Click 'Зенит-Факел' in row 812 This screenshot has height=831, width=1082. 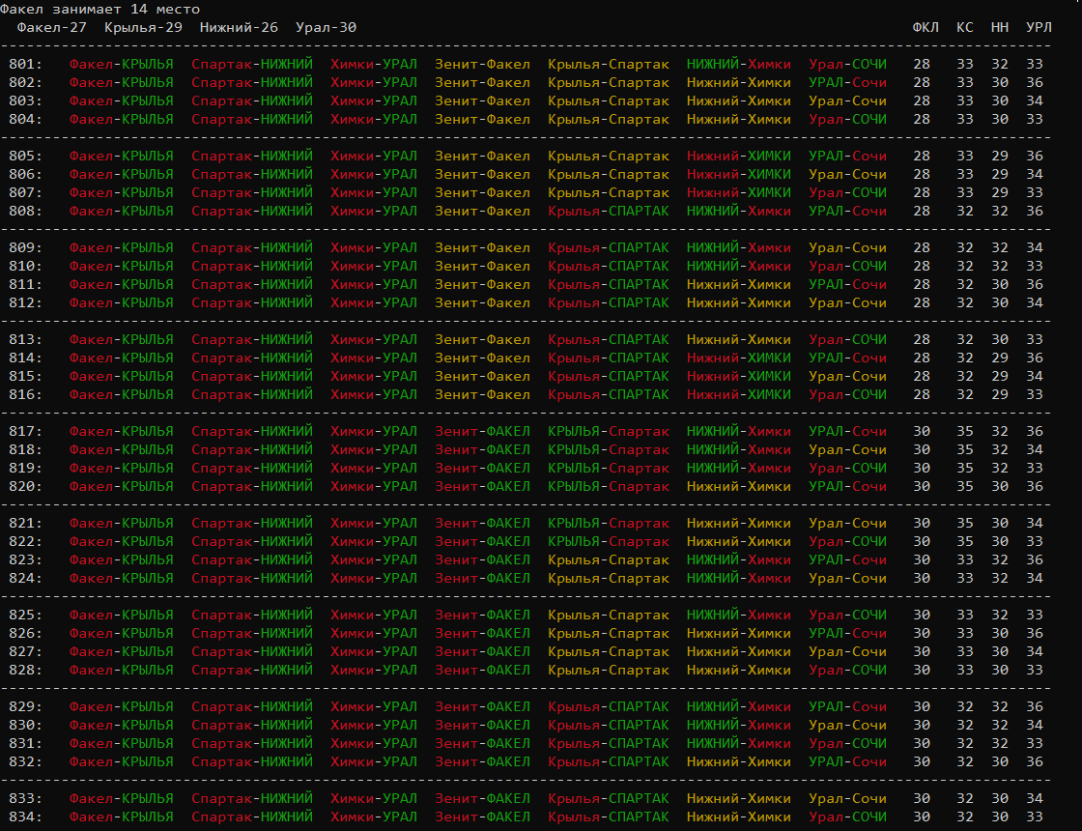point(482,303)
